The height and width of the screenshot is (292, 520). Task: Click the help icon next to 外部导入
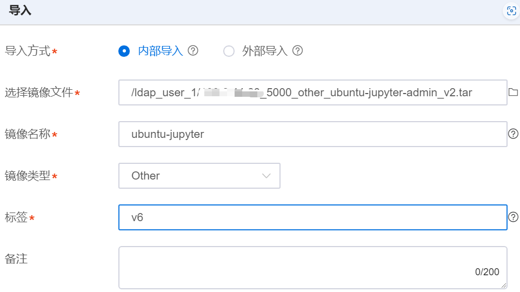pos(297,51)
